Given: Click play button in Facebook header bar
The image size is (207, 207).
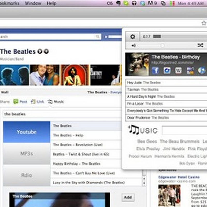Looking at the screenshot, I should click(106, 37).
